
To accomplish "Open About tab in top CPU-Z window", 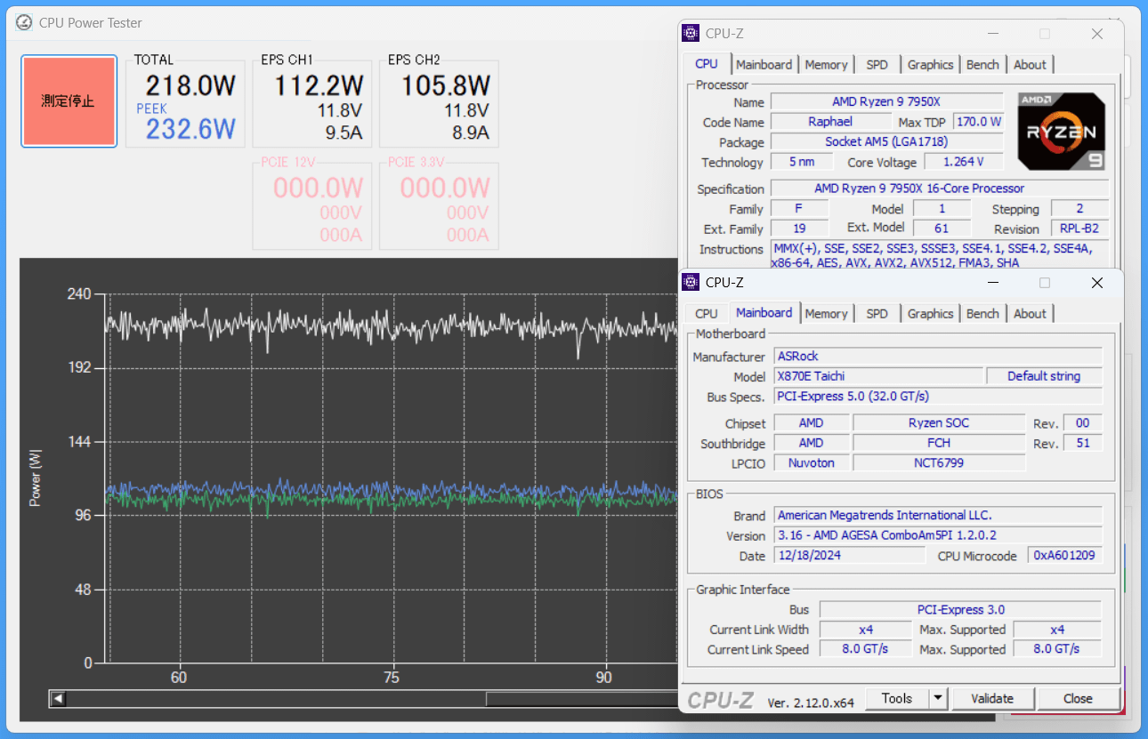I will 1030,65.
